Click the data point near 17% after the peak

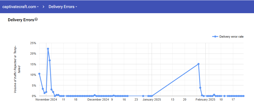pyautogui.click(x=50, y=60)
